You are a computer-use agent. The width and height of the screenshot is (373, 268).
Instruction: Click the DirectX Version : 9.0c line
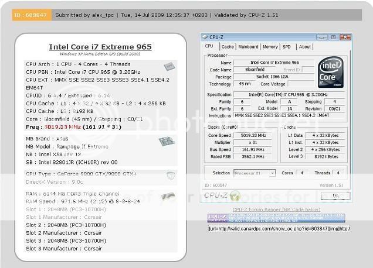pos(55,182)
